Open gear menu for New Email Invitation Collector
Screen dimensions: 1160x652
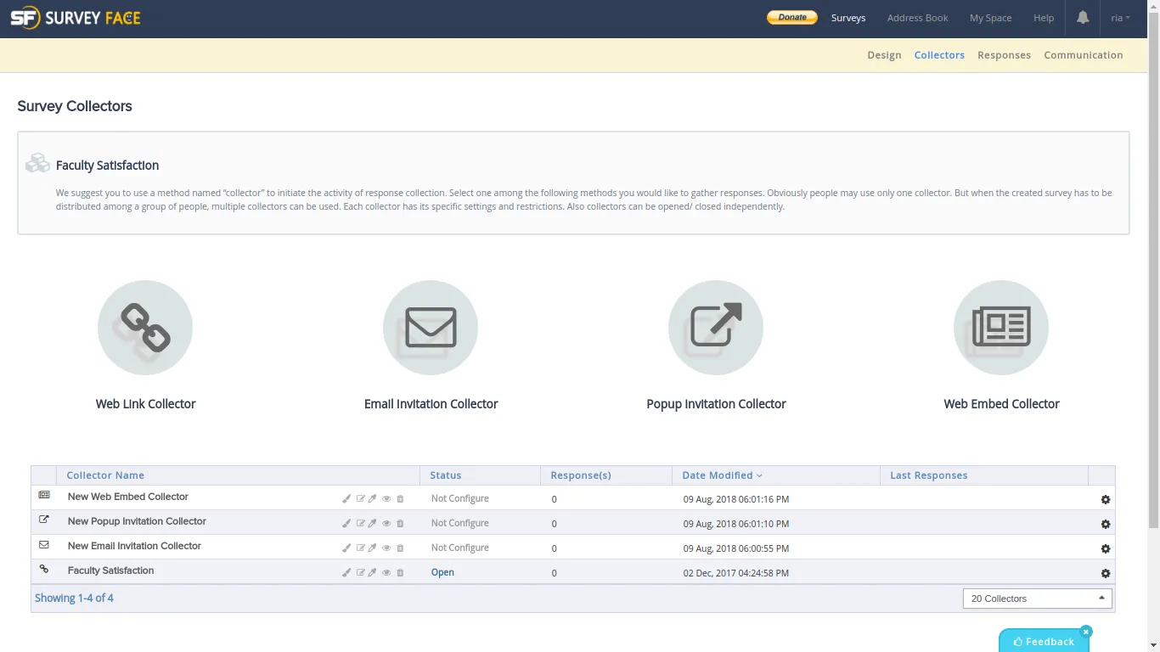point(1106,549)
